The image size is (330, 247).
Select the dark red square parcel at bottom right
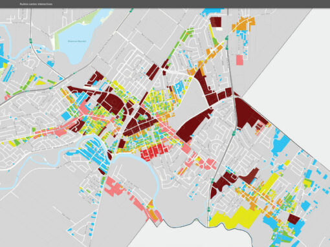(294, 219)
